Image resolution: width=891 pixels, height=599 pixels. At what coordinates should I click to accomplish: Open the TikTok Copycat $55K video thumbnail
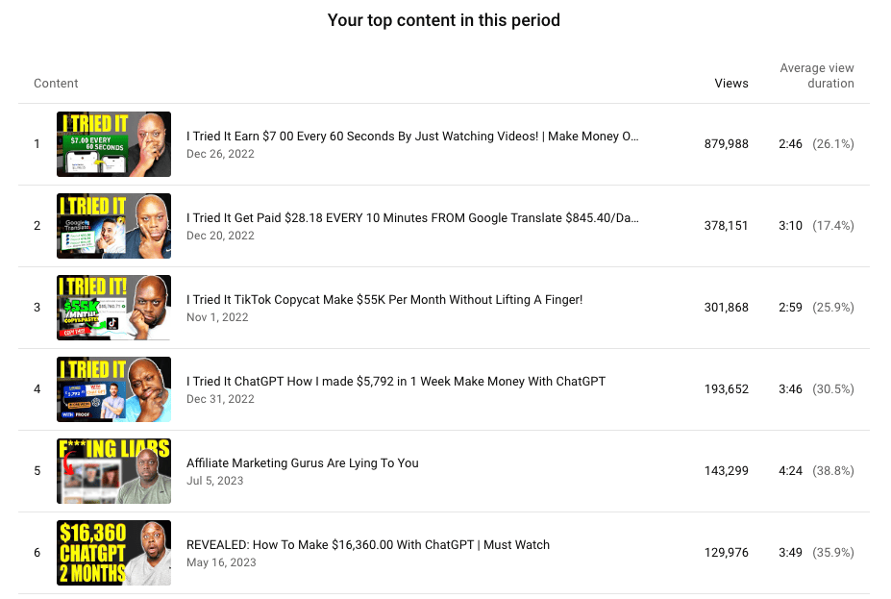click(x=113, y=308)
